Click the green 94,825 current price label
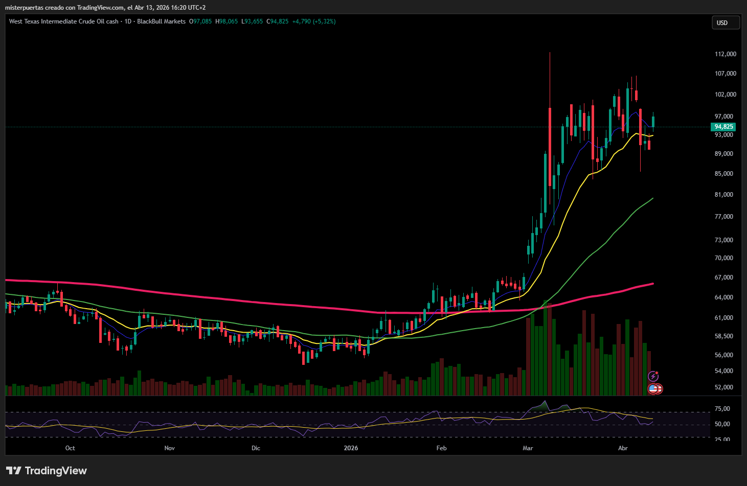This screenshot has width=747, height=486. pos(723,127)
